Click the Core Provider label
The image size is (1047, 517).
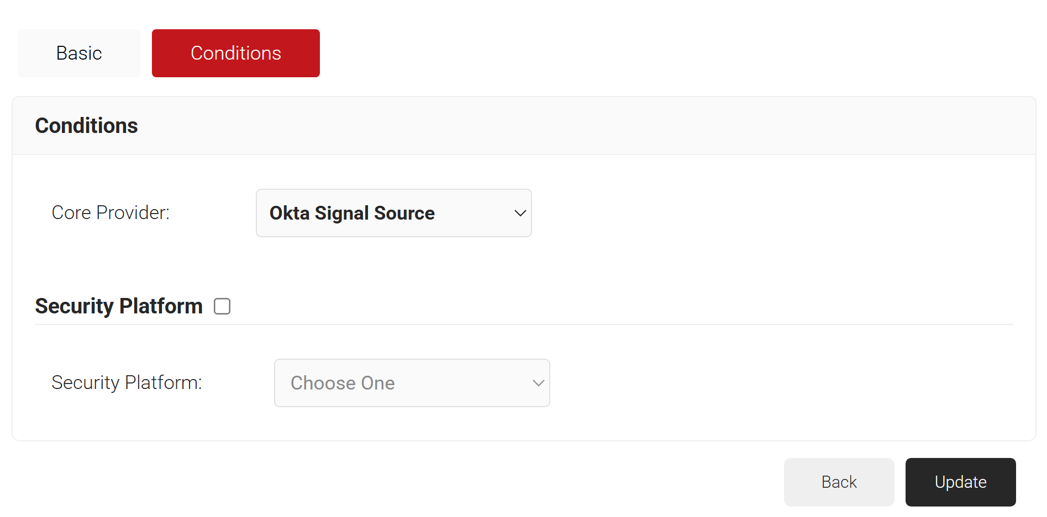coord(111,212)
